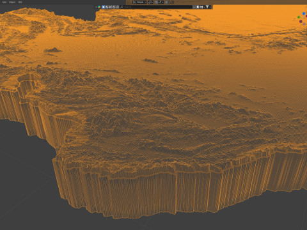307x230 pixels.
Task: Open the transform pivot point dropdown
Action: tap(150, 2)
